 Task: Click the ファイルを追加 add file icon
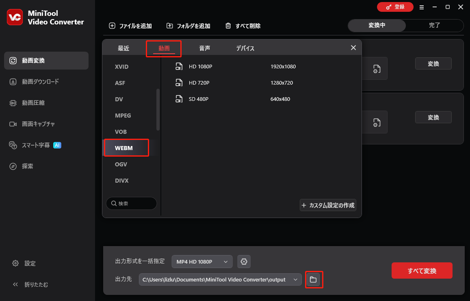[x=112, y=25]
